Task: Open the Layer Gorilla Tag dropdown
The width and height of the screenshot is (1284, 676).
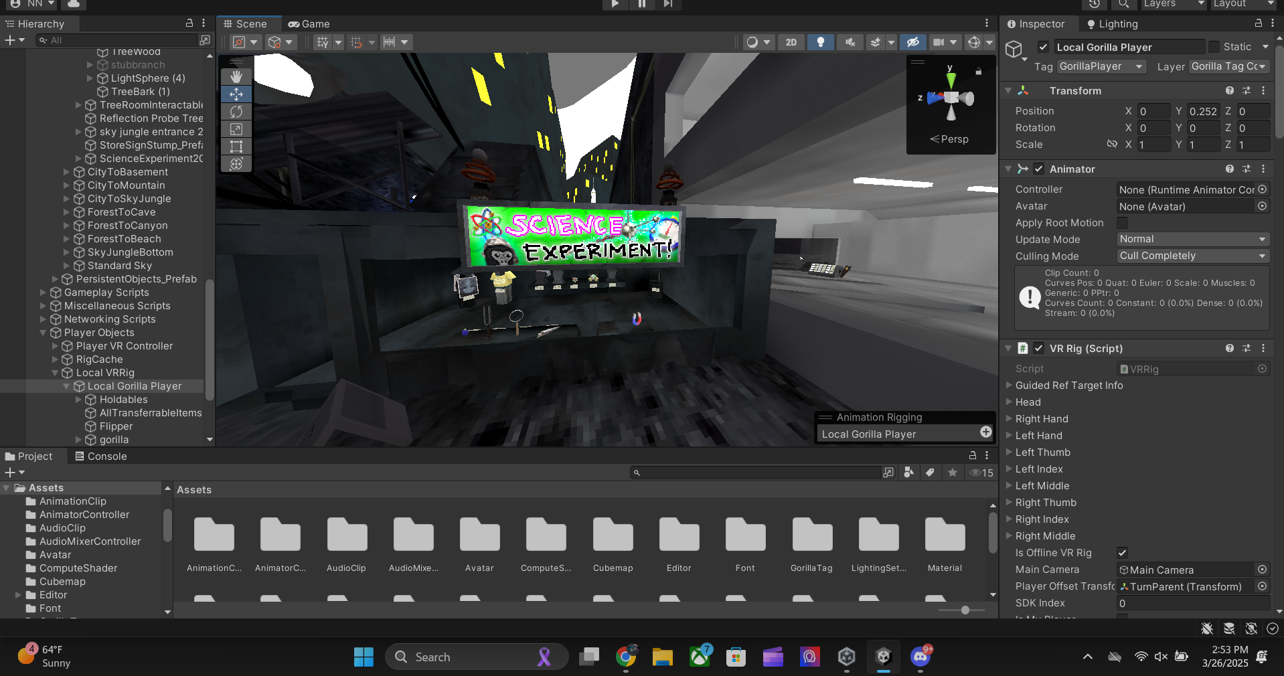Action: [1229, 66]
